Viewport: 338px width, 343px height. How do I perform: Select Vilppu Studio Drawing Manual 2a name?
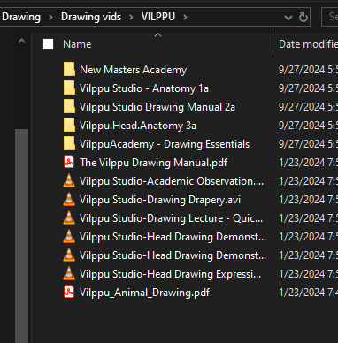tap(157, 107)
